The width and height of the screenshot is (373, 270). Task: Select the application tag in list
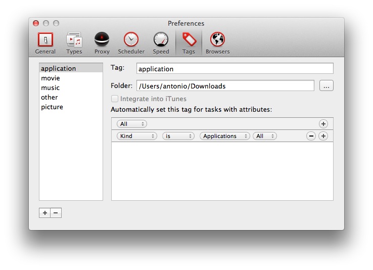point(71,68)
